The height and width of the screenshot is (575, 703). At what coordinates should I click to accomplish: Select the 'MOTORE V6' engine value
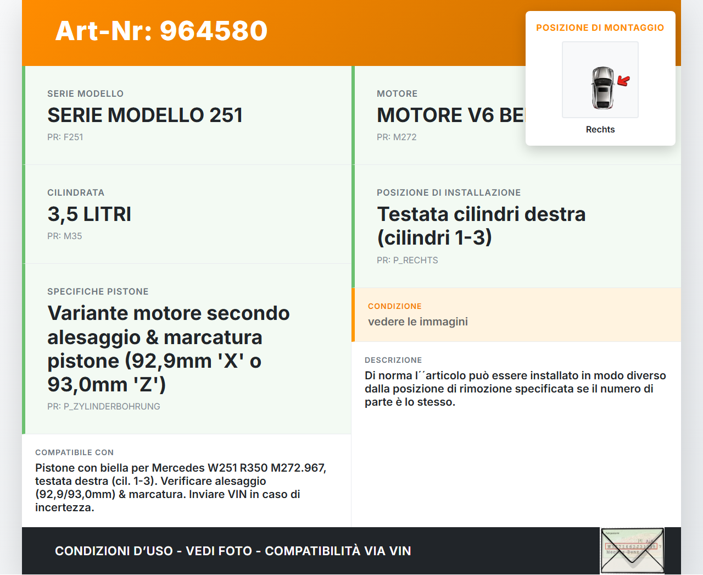click(450, 115)
